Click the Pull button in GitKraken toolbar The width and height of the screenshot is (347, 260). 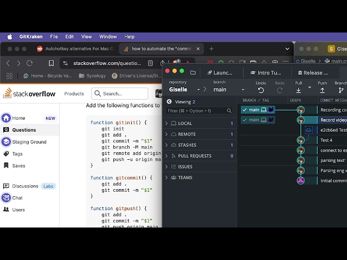pos(299,87)
